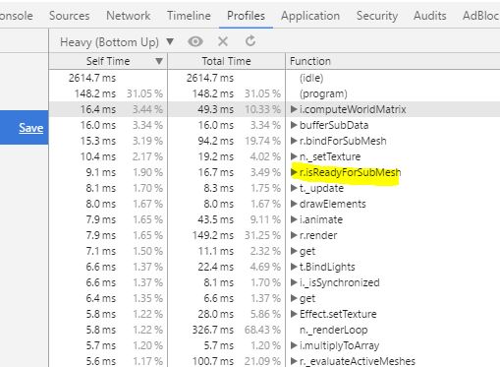Click the 16.4 ms self time cell
Image resolution: width=500 pixels, height=367 pixels.
(x=98, y=109)
